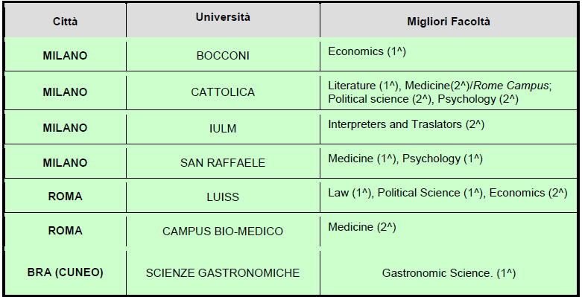Click the Città column header
This screenshot has height=297, width=582.
(x=66, y=22)
